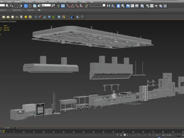The height and width of the screenshot is (138, 184).
Task: Click the dome light icon
Action: pos(8,17)
